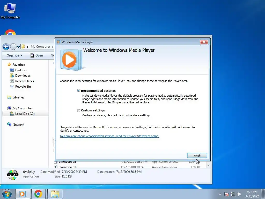This screenshot has width=265, height=199.
Task: Select Network in the navigation pane
Action: coord(18,124)
